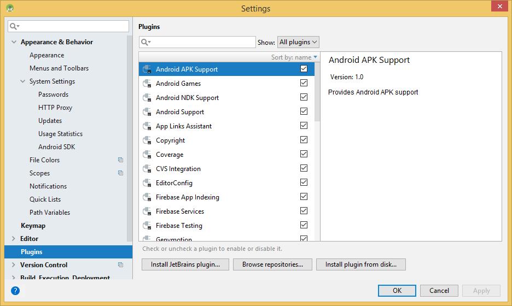This screenshot has width=512, height=306.
Task: Click the per-project icon beside Scopes
Action: [120, 173]
